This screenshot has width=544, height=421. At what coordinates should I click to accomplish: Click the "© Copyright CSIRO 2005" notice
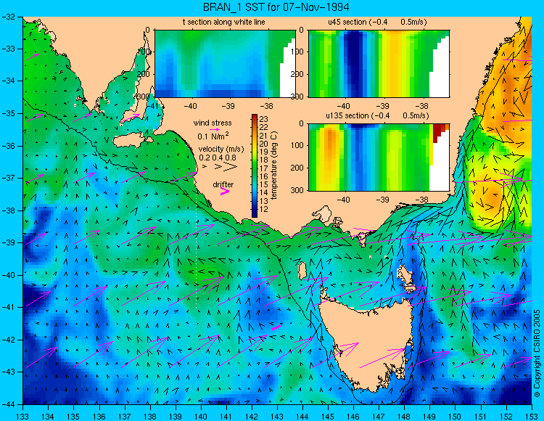(537, 353)
